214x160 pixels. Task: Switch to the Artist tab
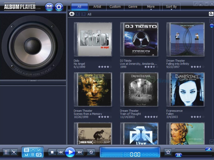pos(97,7)
